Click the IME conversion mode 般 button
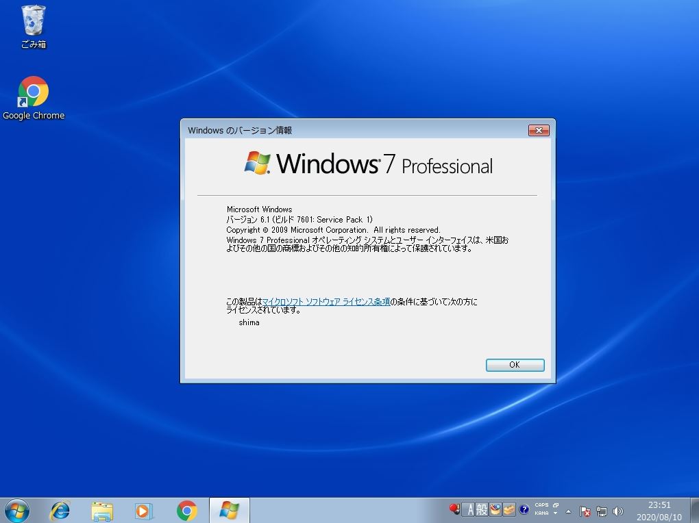 pyautogui.click(x=482, y=509)
